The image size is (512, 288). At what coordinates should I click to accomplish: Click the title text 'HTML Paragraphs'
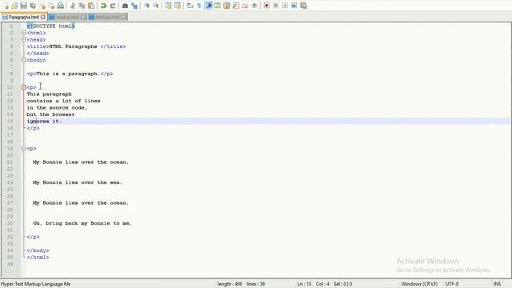(x=73, y=46)
